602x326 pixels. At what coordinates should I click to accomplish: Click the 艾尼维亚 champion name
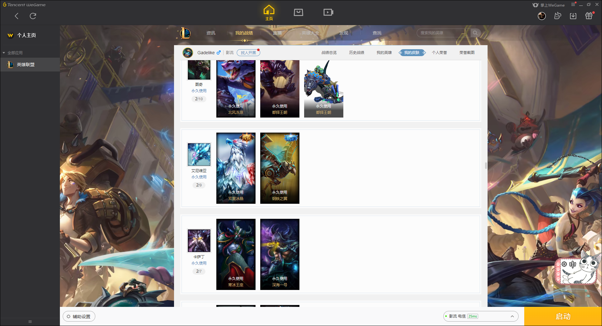199,171
